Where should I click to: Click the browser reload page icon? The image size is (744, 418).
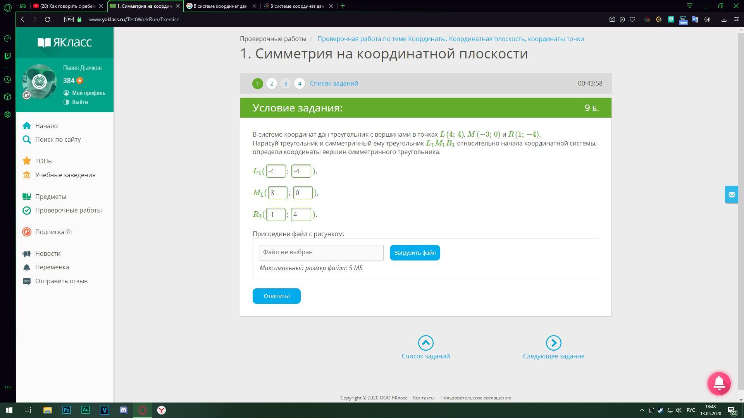(x=47, y=19)
